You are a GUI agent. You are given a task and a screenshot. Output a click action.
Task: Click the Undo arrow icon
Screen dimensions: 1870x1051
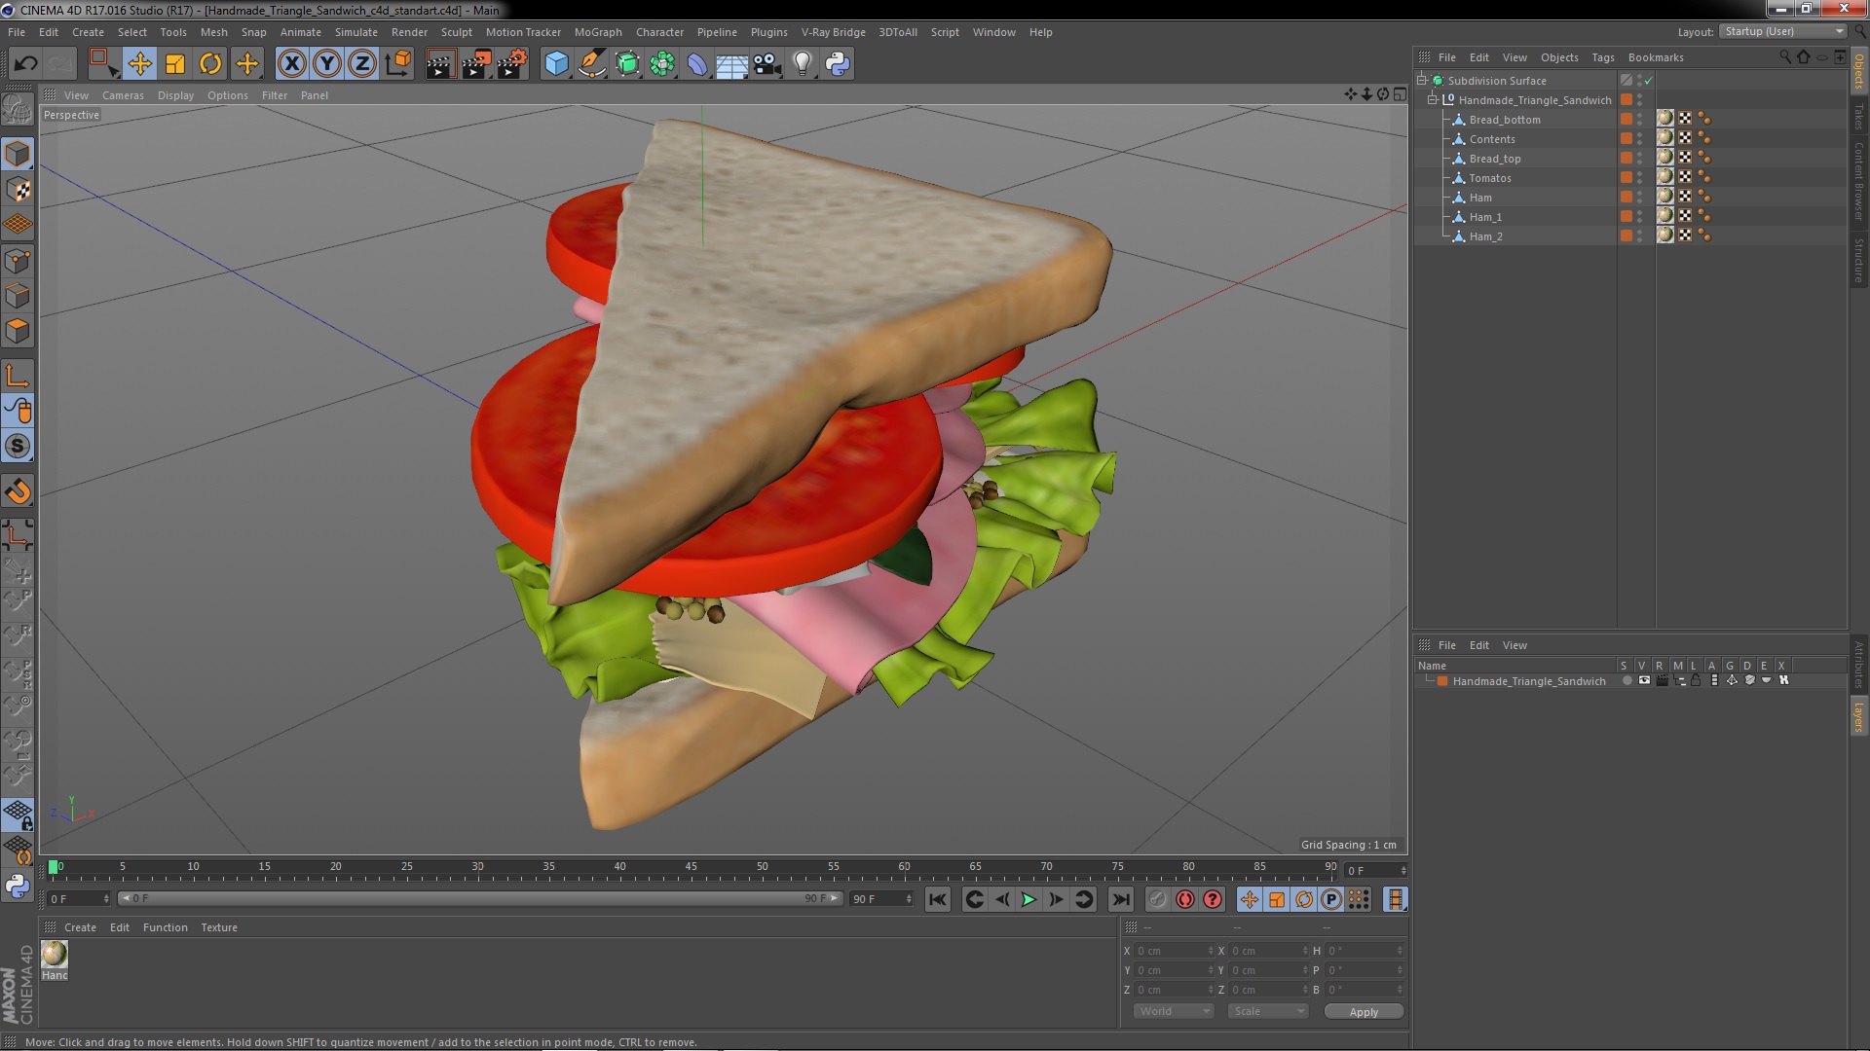tap(25, 64)
